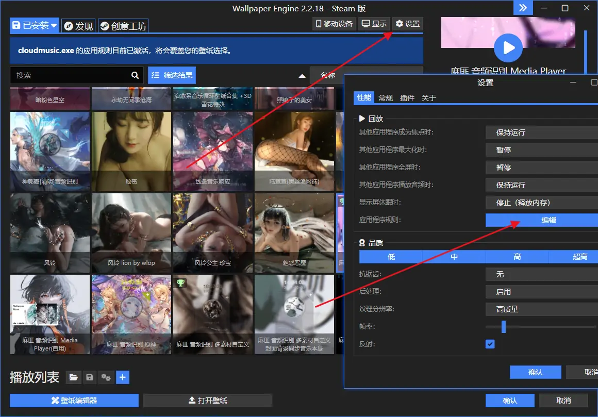Add wallpaper with the plus icon

(x=122, y=378)
